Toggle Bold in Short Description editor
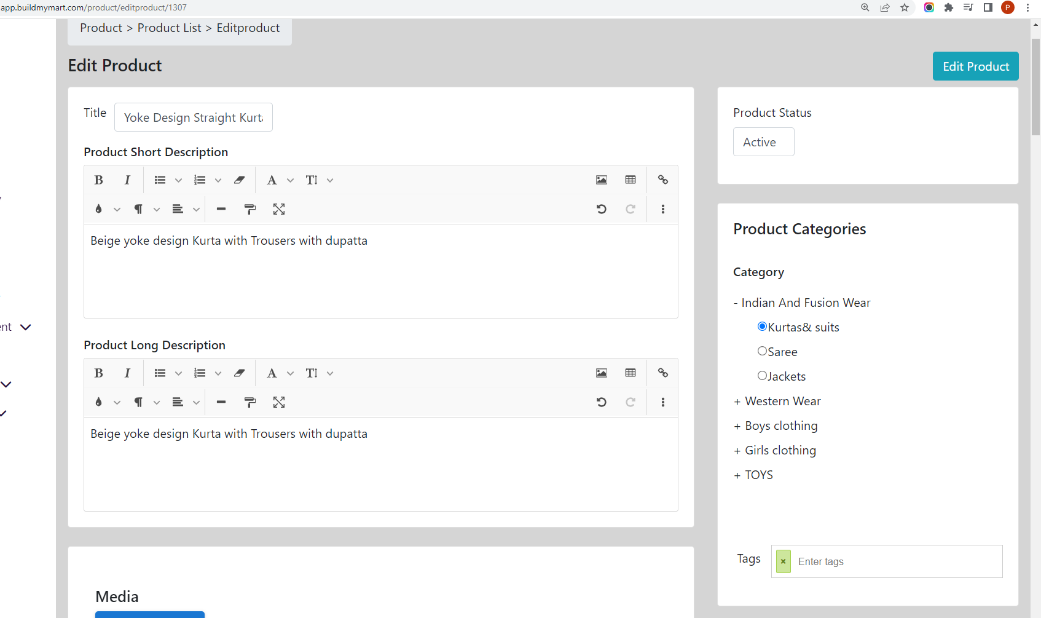1041x618 pixels. [x=98, y=180]
